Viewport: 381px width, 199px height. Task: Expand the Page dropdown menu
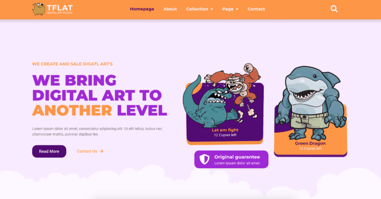230,9
